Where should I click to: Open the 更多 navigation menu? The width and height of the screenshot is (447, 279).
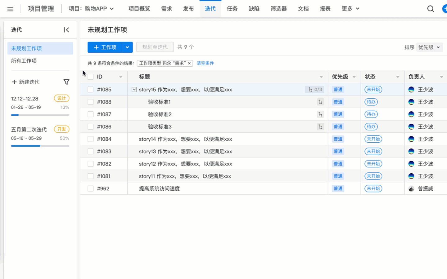(x=350, y=9)
